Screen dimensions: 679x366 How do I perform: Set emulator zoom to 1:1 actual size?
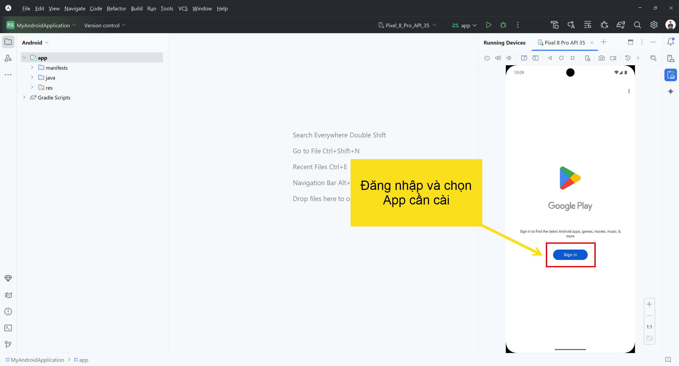[649, 327]
